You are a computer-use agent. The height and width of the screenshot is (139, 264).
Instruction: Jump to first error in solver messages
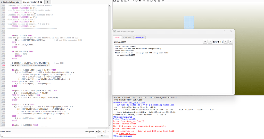[x=205, y=42]
